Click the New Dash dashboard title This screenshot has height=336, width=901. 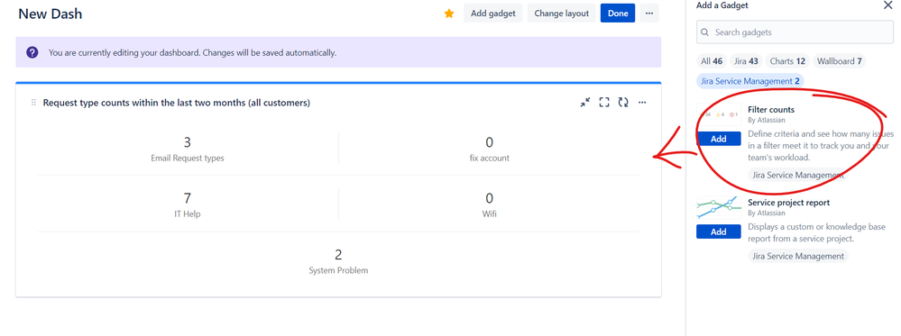(x=50, y=14)
